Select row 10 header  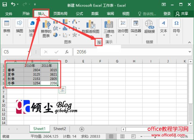(x=4, y=105)
